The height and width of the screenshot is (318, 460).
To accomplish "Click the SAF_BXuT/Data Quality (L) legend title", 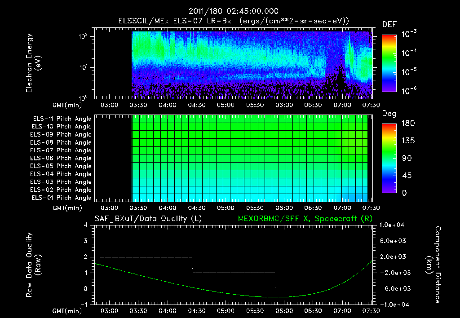I will coord(148,219).
